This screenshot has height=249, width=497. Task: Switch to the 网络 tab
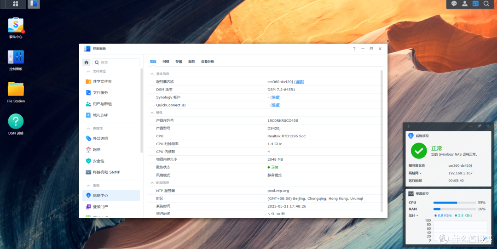pyautogui.click(x=166, y=62)
